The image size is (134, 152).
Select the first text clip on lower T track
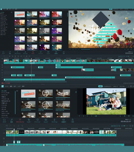tap(14, 142)
